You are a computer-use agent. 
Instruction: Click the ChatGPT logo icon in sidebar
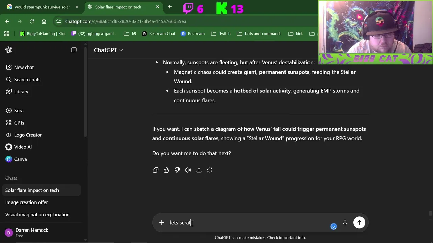(x=9, y=50)
